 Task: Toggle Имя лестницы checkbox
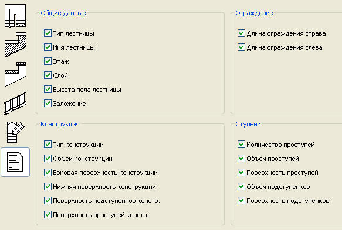coord(48,47)
